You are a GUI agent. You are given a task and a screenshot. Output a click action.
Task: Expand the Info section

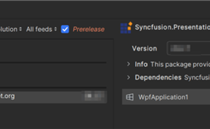tap(129, 64)
